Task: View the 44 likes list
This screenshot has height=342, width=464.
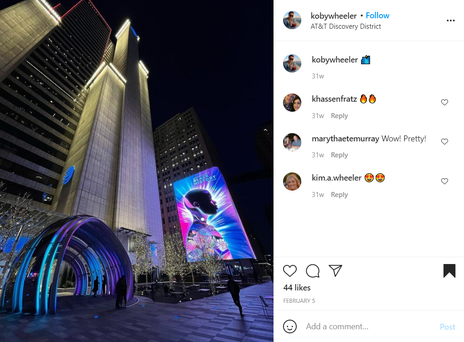Action: point(297,288)
